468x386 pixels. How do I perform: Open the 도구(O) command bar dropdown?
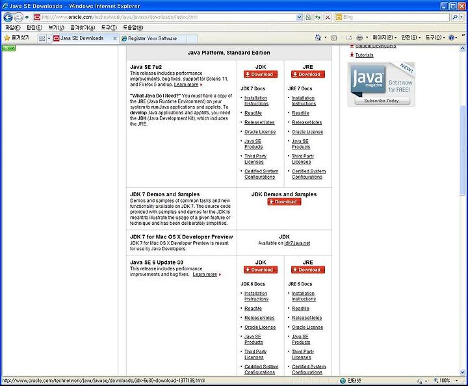point(435,38)
